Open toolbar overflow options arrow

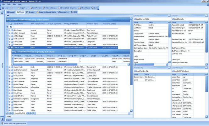click(x=98, y=8)
